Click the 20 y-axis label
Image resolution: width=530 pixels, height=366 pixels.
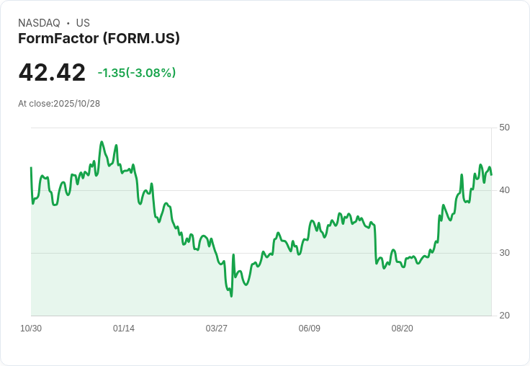click(x=504, y=316)
